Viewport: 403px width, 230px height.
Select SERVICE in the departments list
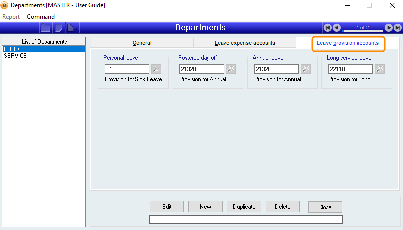pyautogui.click(x=15, y=56)
